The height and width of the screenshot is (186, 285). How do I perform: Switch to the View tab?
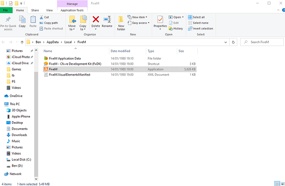(x=49, y=10)
